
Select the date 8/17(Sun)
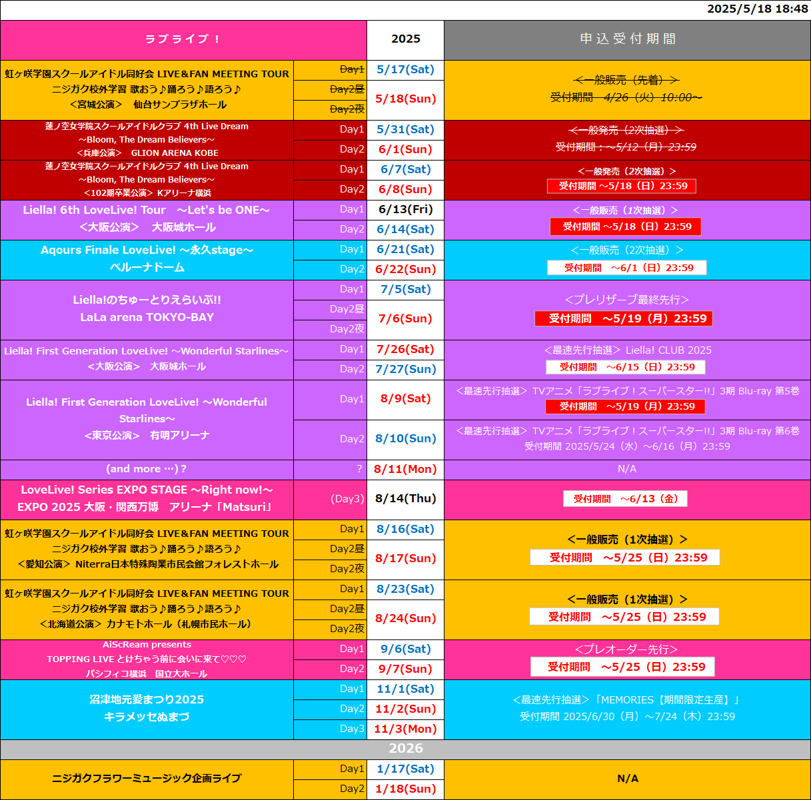(405, 560)
